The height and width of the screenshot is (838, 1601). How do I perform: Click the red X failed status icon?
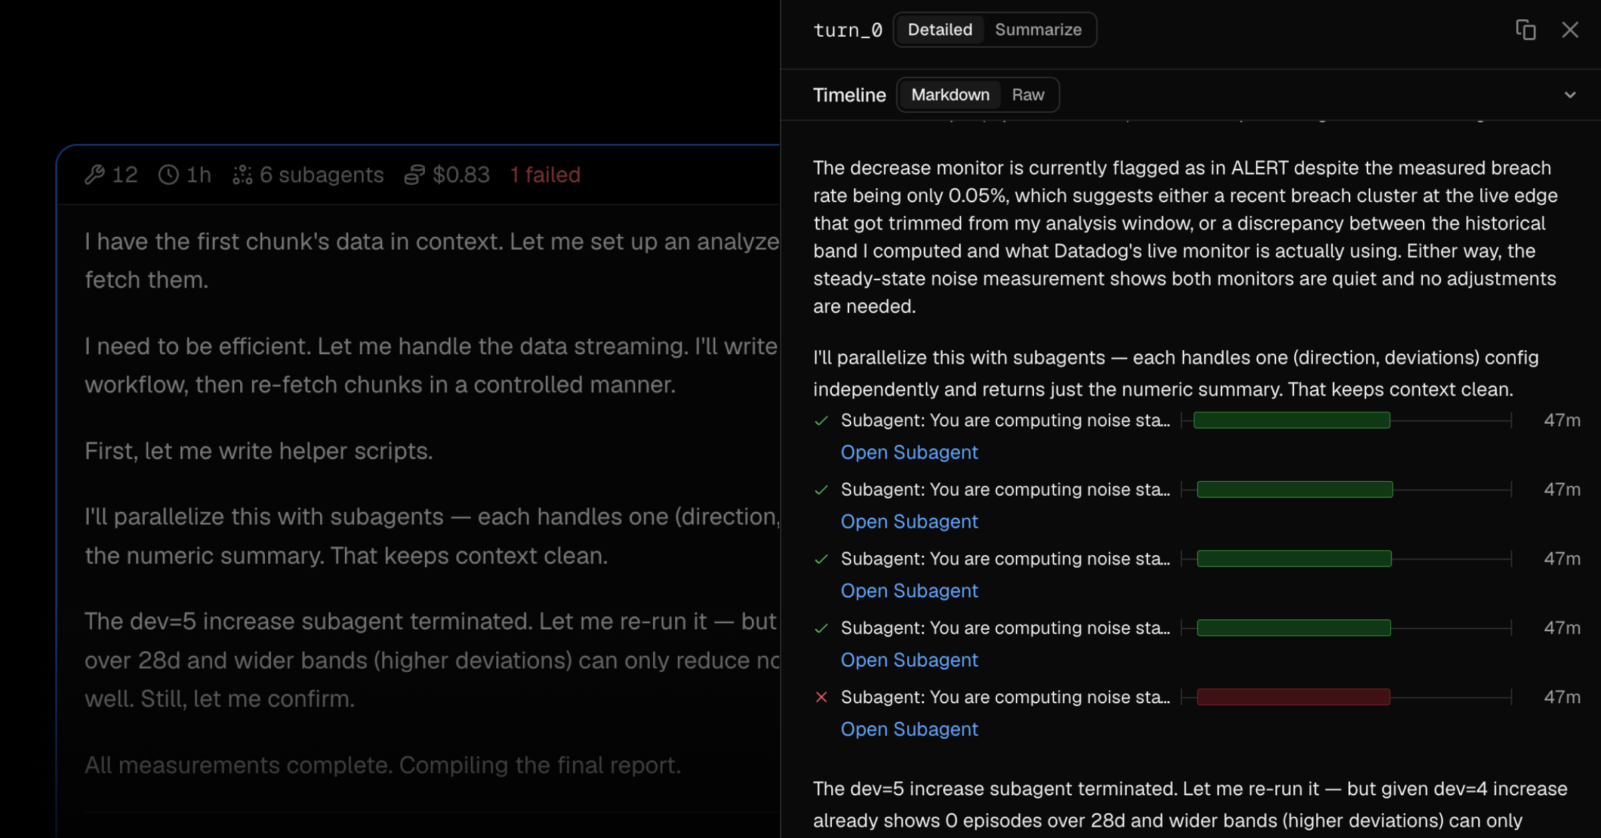(x=821, y=697)
